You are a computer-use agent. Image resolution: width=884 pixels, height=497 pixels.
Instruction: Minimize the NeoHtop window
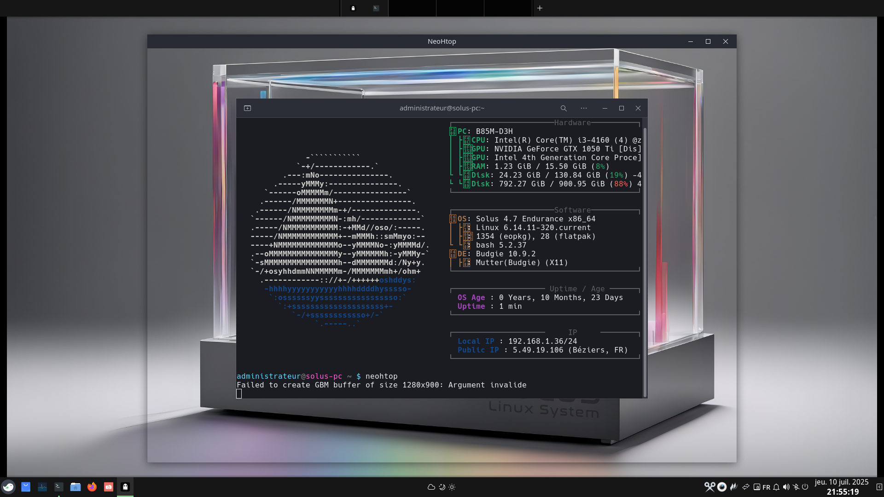click(x=691, y=41)
